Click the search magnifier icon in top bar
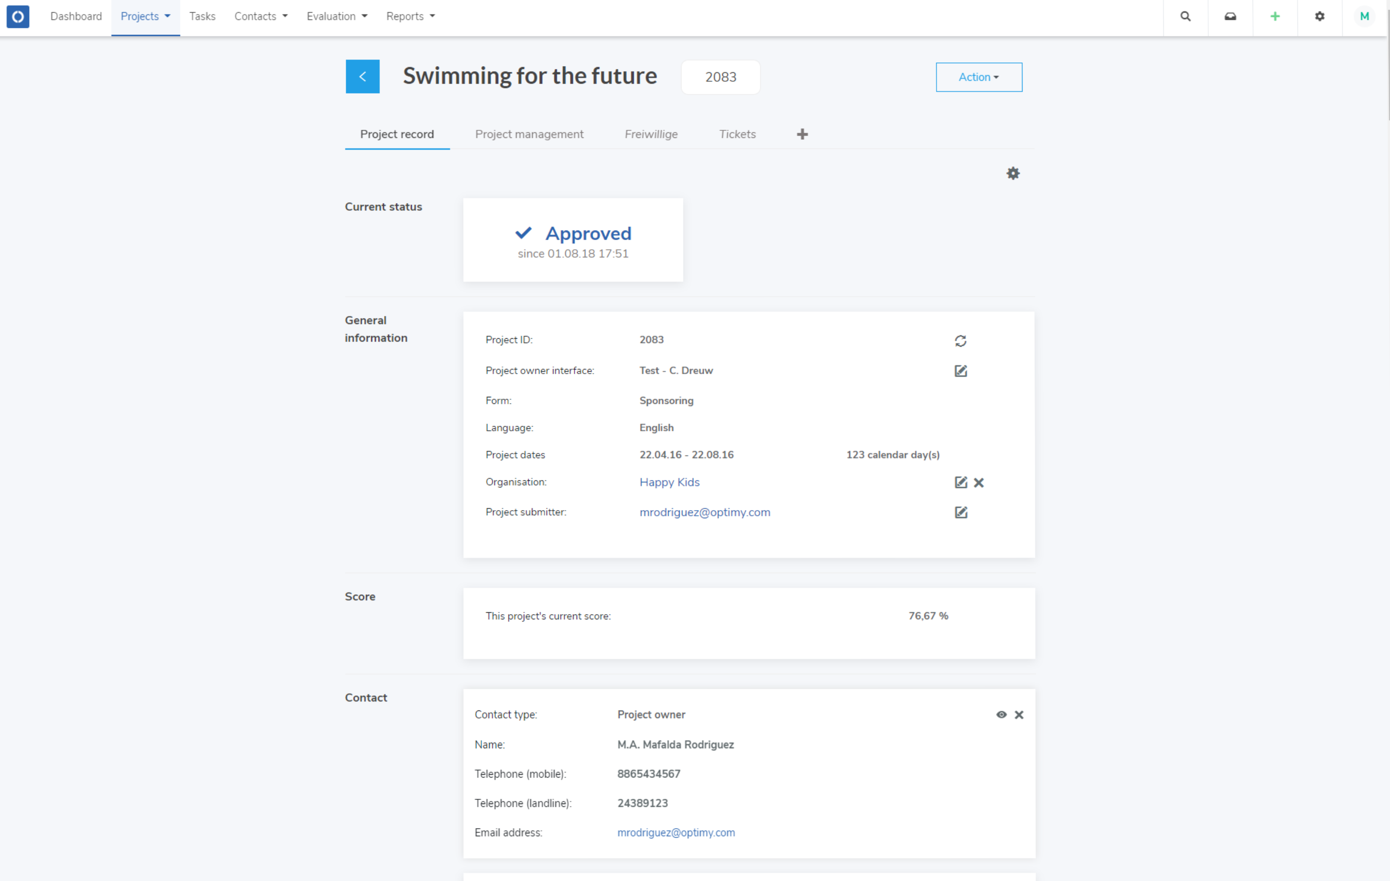This screenshot has height=881, width=1390. [1185, 16]
